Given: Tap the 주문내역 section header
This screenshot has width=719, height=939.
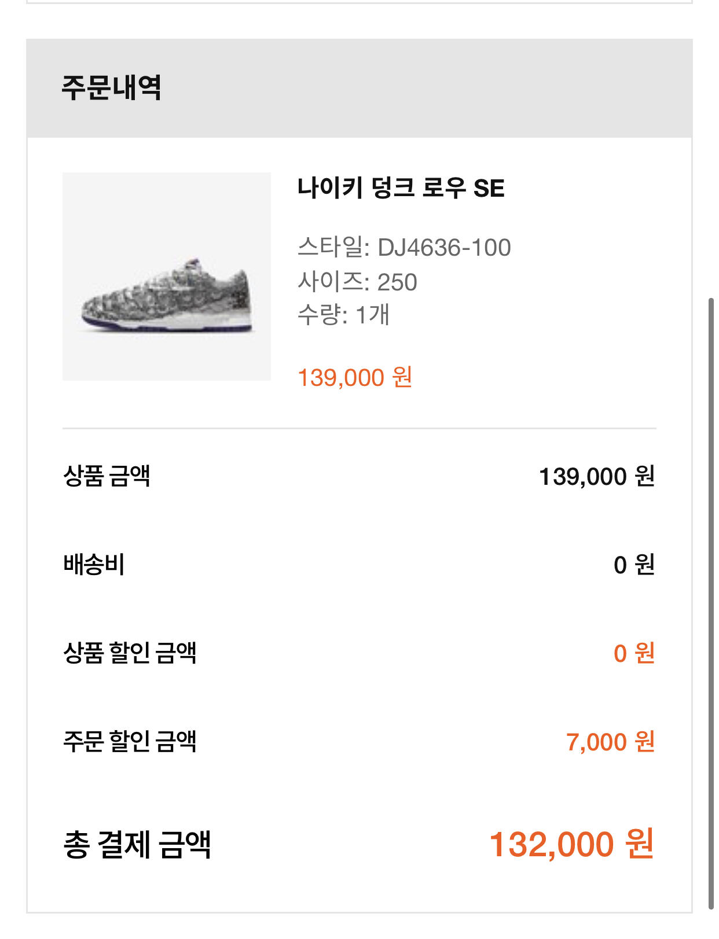Looking at the screenshot, I should (x=111, y=88).
